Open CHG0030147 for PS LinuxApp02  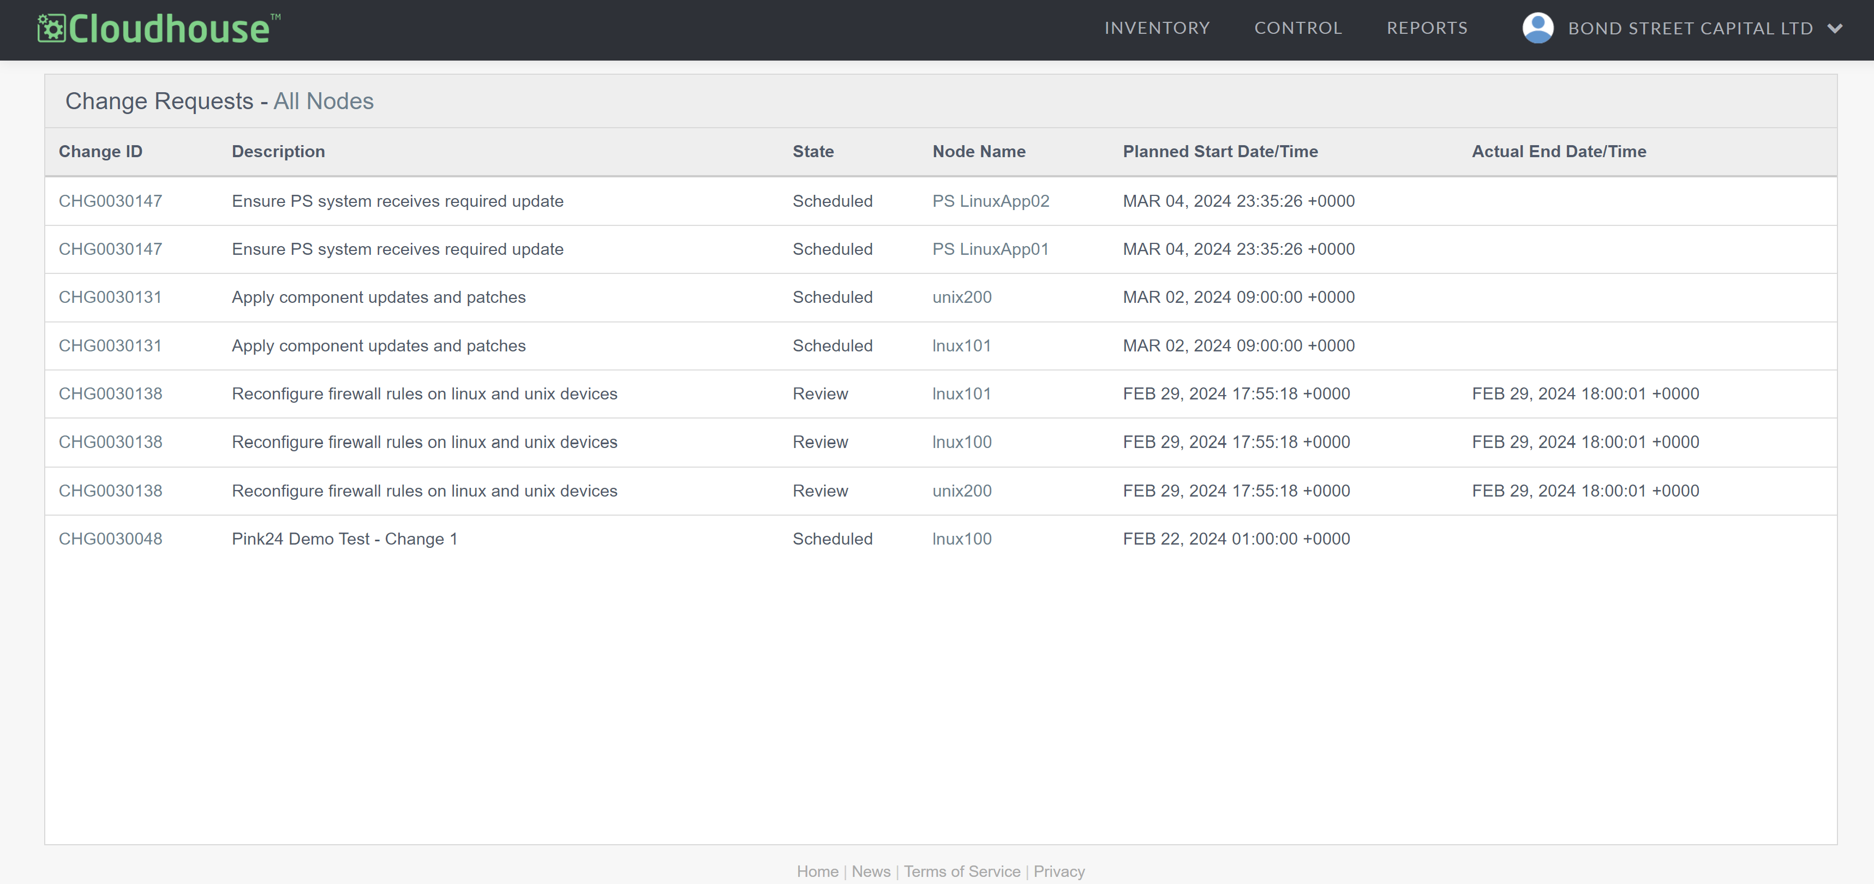111,201
